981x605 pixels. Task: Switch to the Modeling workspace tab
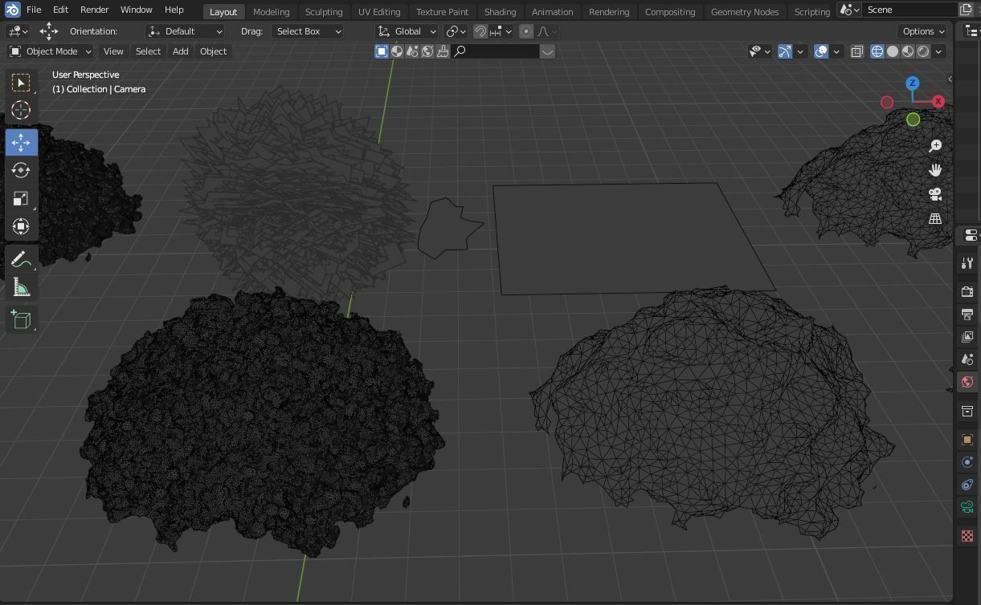271,12
